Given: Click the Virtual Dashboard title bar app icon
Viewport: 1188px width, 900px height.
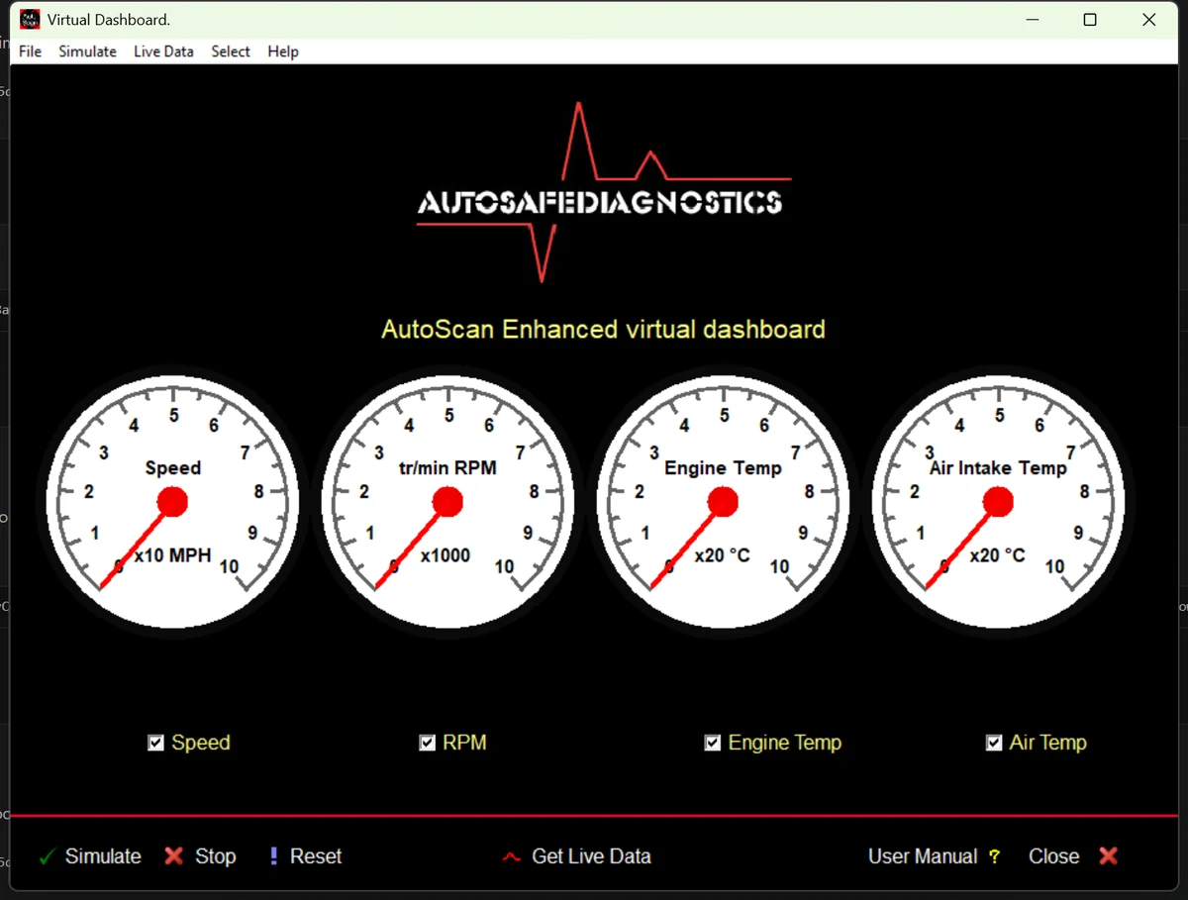Looking at the screenshot, I should click(31, 19).
